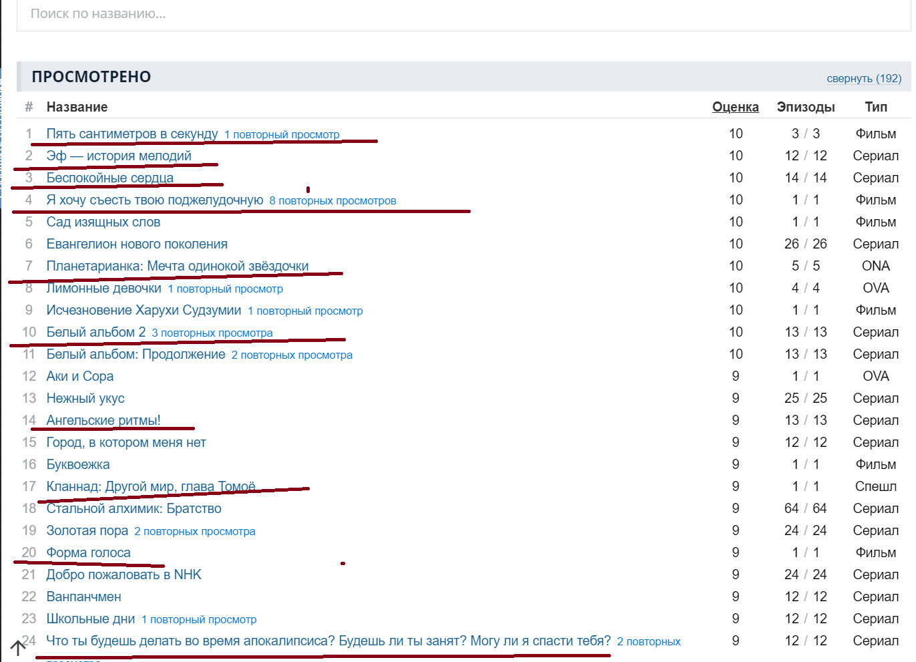
Task: Click the Тип column header
Action: click(875, 107)
